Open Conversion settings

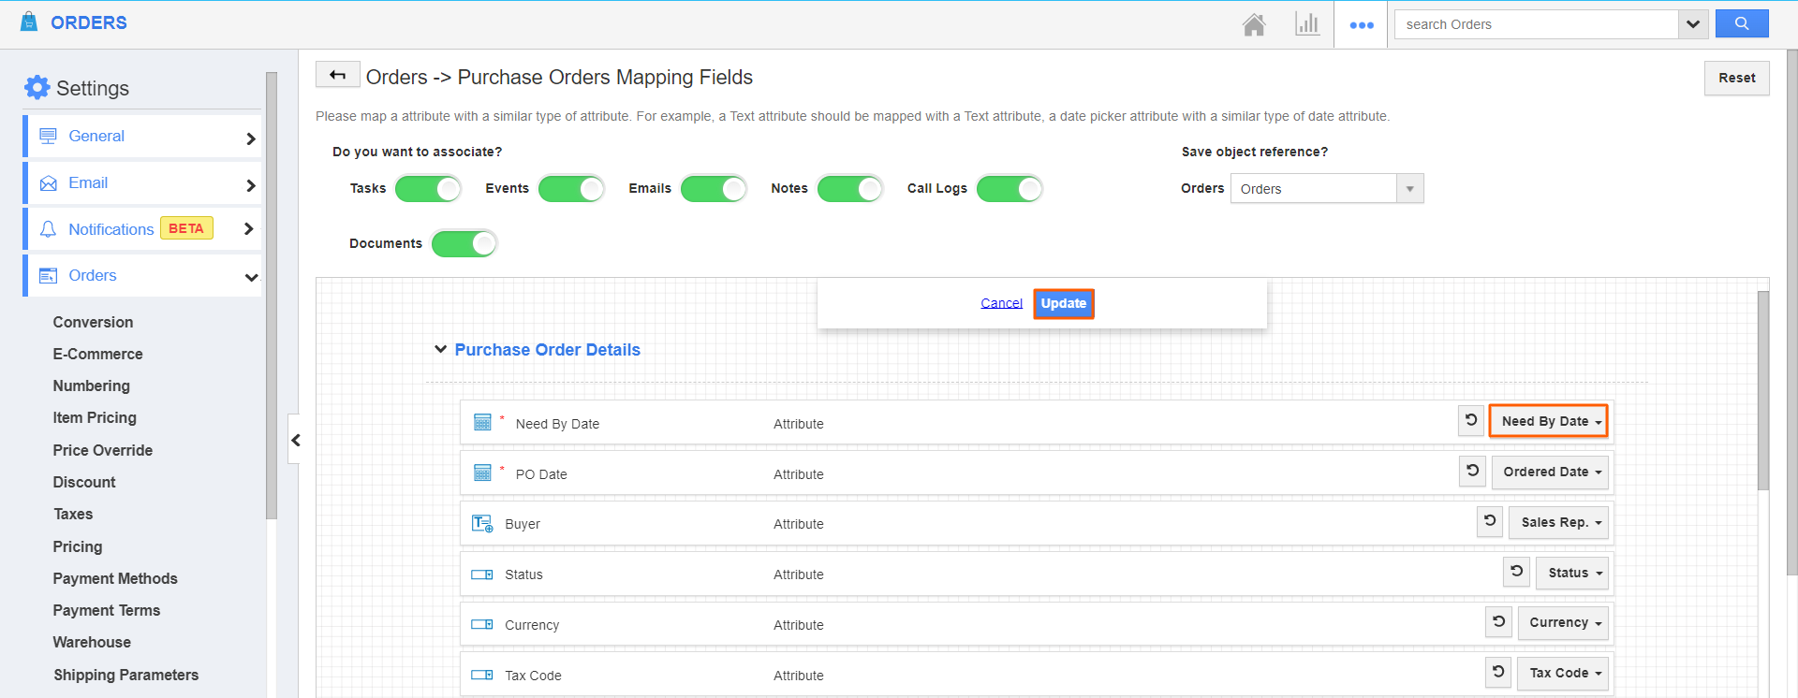93,322
